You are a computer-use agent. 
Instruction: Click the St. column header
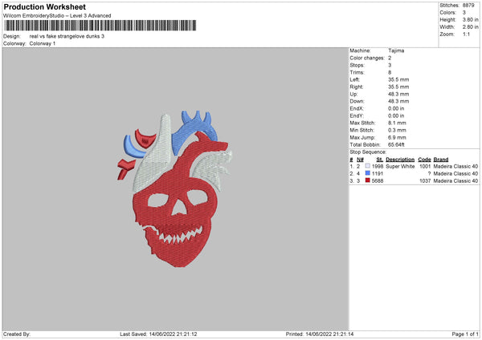(x=380, y=160)
